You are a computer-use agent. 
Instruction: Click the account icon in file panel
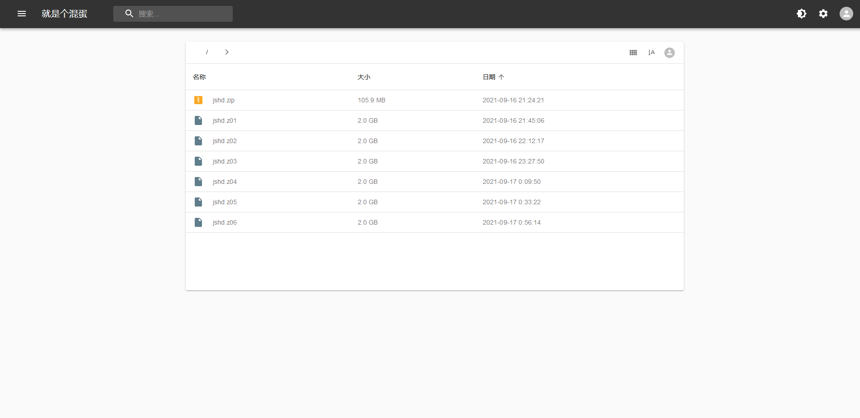tap(669, 53)
